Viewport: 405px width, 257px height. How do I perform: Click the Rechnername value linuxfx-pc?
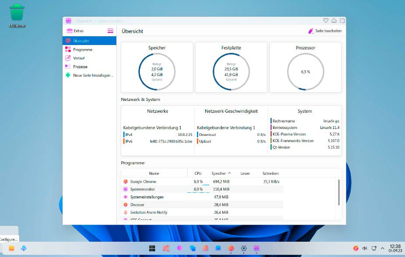332,121
